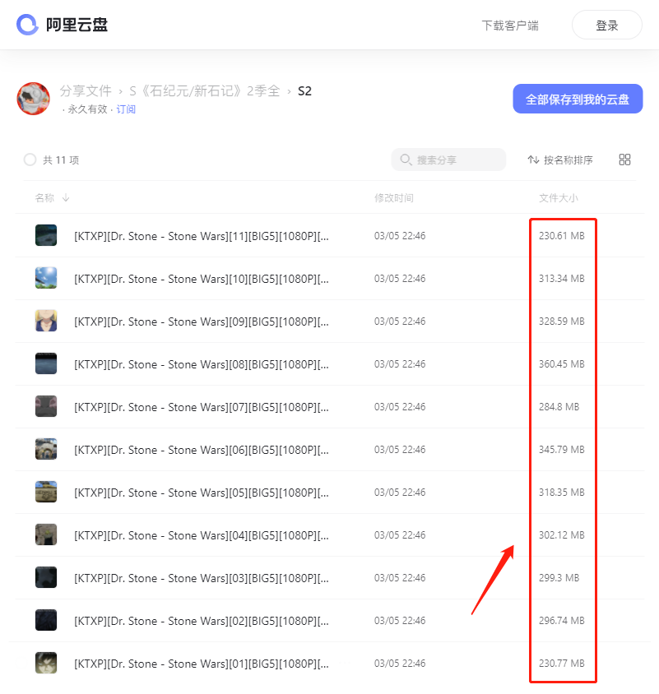Select all 11 items radio circle
The width and height of the screenshot is (659, 694).
point(30,160)
